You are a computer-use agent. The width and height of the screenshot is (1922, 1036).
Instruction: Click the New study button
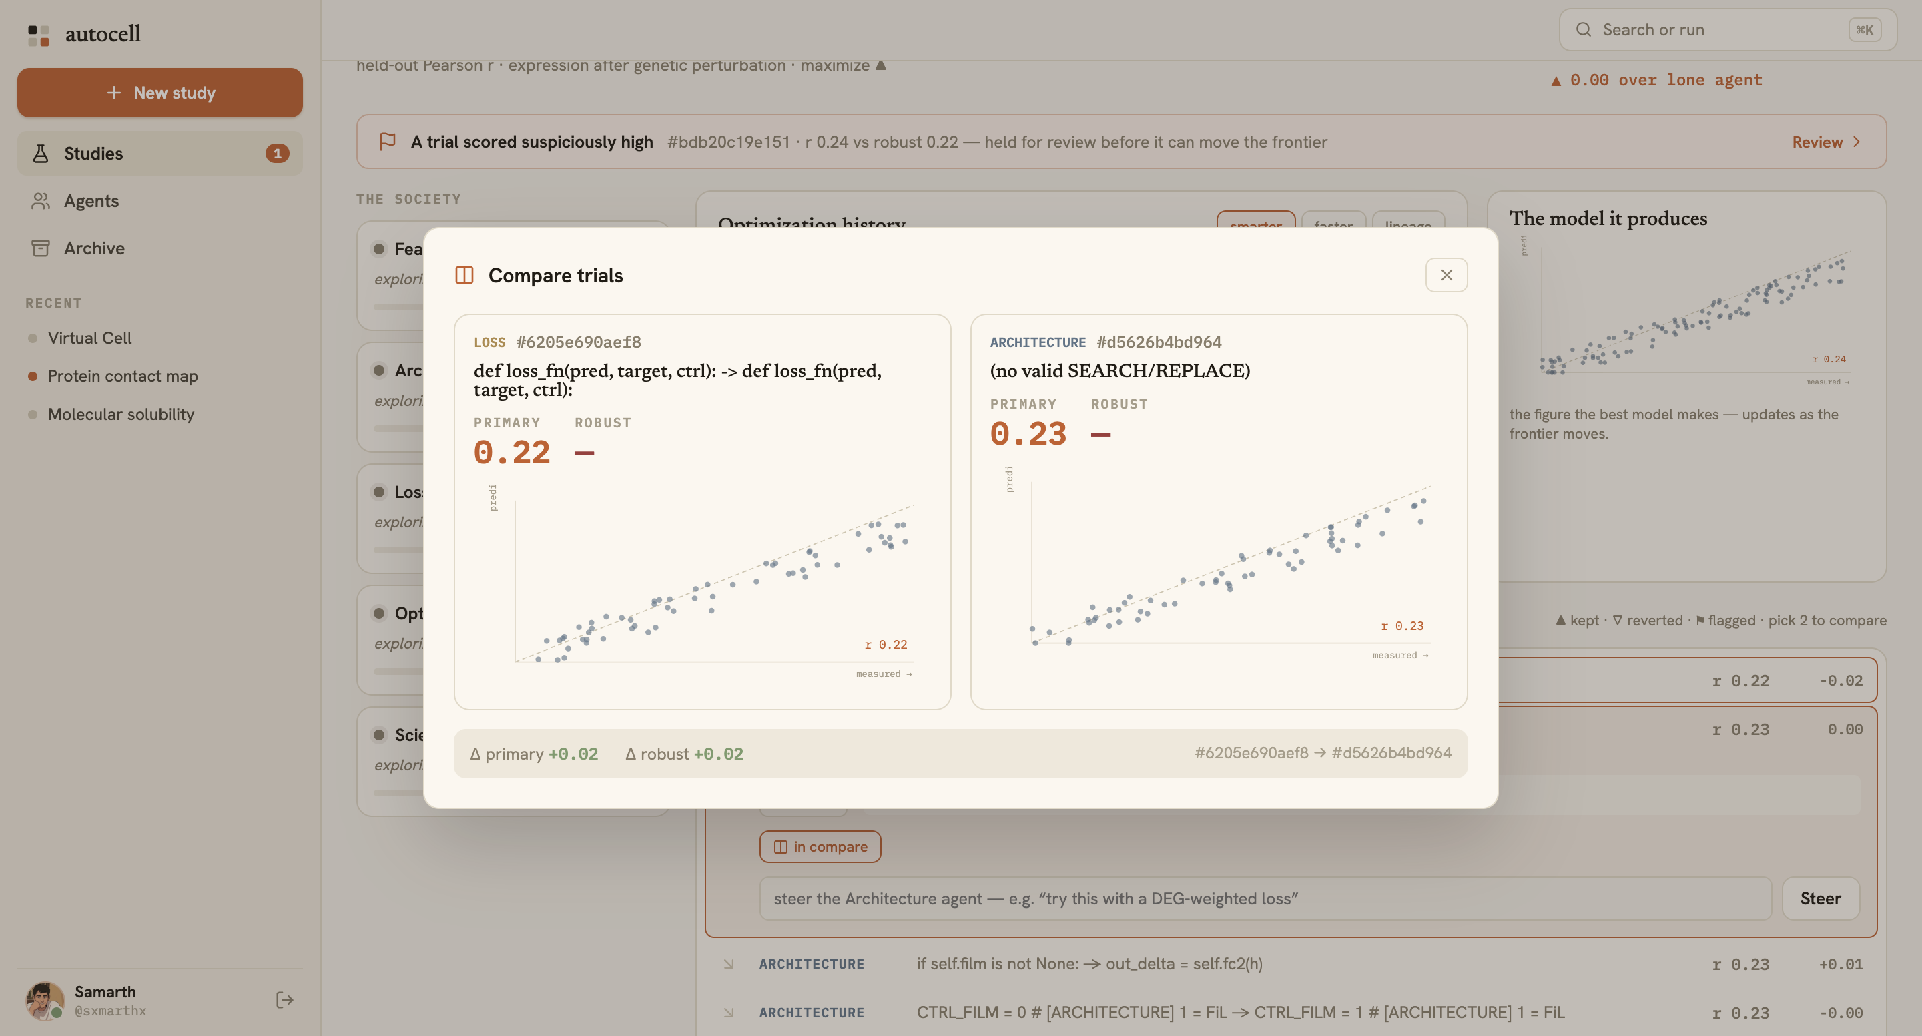point(159,93)
